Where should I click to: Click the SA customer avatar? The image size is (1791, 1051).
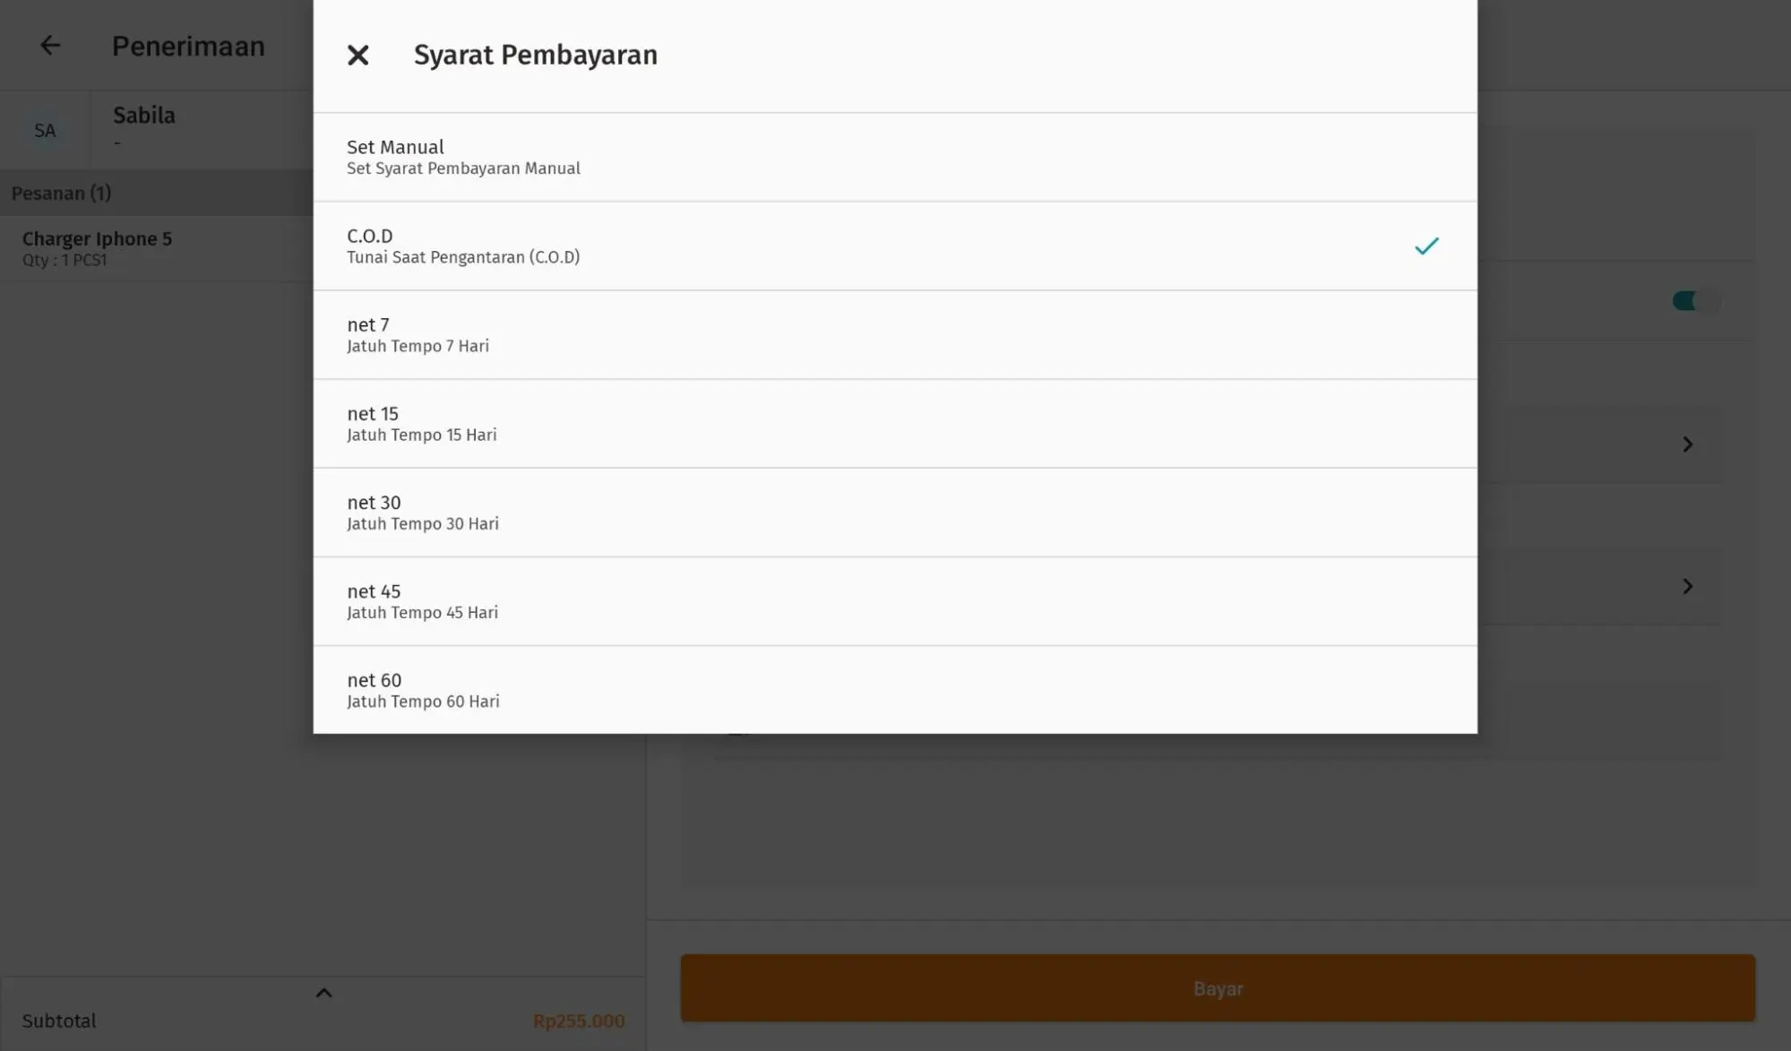[x=45, y=131]
